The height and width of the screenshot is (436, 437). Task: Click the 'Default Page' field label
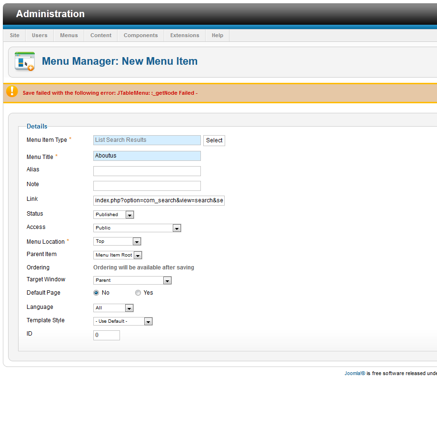pos(43,293)
